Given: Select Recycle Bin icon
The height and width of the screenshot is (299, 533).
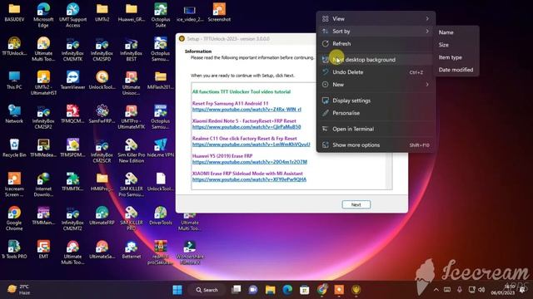Looking at the screenshot, I should click(x=14, y=148).
